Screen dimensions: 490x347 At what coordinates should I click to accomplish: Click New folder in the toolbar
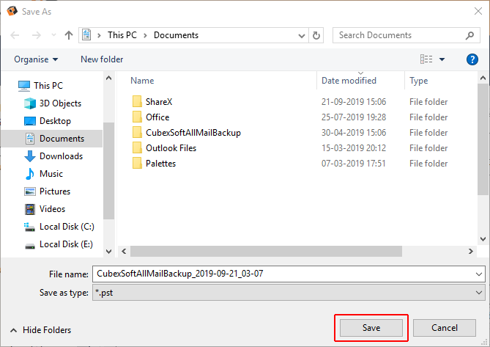pyautogui.click(x=102, y=59)
